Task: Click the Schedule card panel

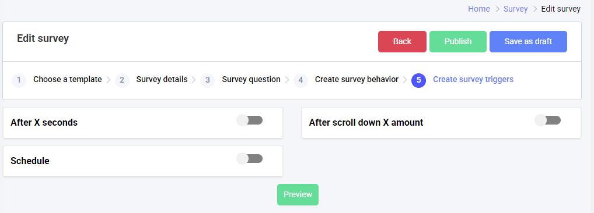Action: (143, 161)
